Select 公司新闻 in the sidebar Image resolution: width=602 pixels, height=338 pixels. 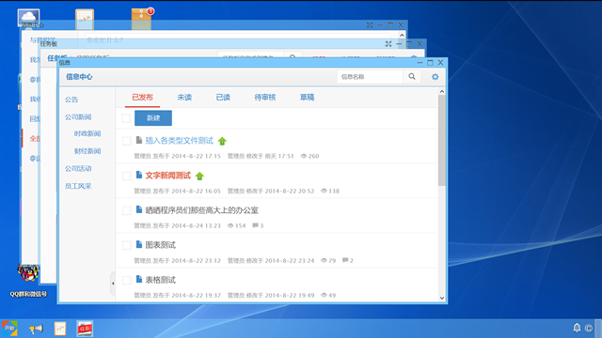[x=78, y=117]
